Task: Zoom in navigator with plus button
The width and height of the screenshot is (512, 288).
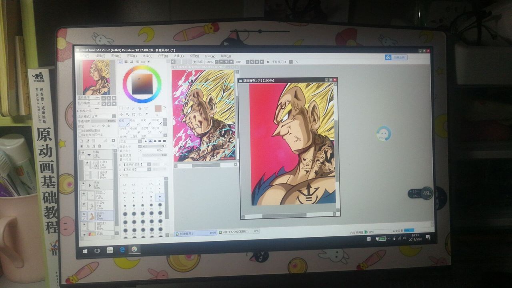Action: [109, 98]
